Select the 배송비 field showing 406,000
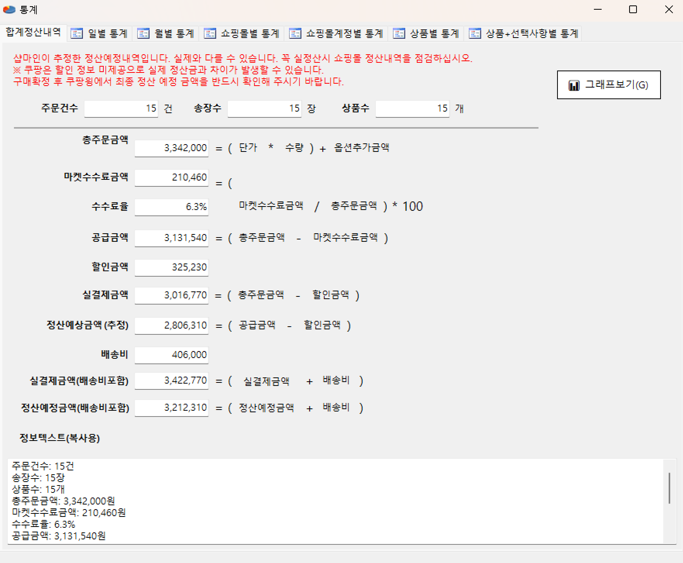 tap(171, 355)
